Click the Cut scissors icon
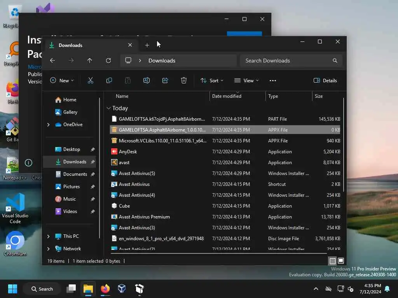398x298 pixels. (x=90, y=81)
